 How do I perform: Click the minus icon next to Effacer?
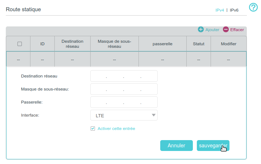tap(225, 29)
